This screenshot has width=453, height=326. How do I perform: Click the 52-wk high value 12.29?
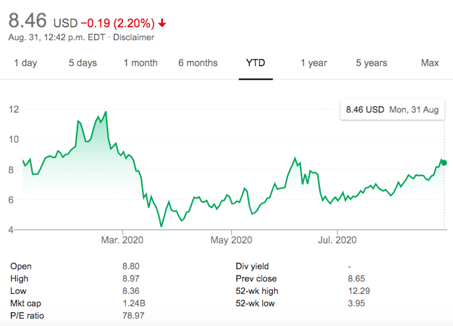[358, 291]
